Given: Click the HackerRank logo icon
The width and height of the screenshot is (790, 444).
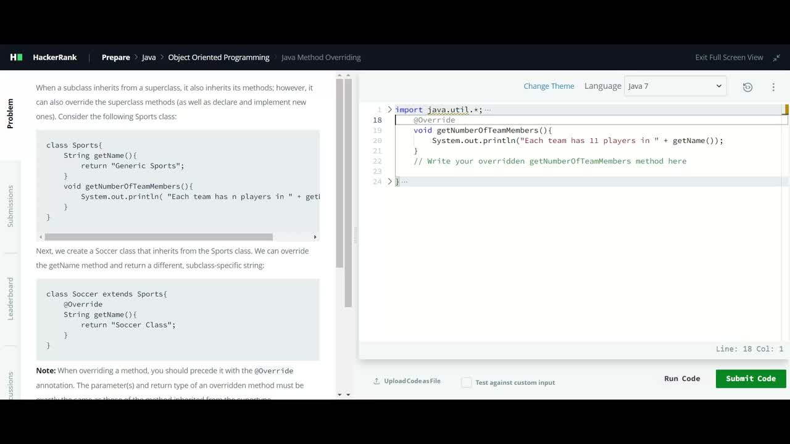Looking at the screenshot, I should click(16, 57).
